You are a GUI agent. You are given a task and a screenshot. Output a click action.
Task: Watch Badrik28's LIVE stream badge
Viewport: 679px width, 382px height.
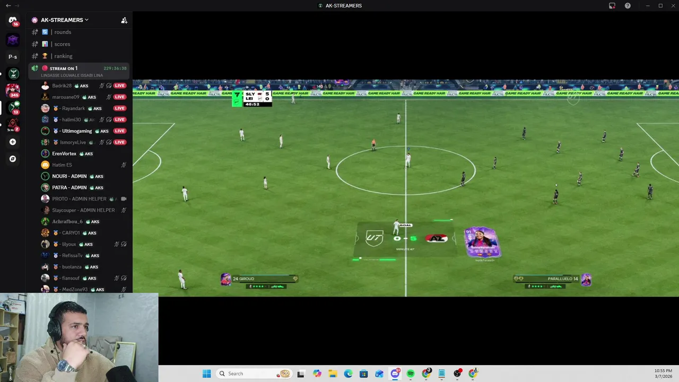(x=120, y=85)
